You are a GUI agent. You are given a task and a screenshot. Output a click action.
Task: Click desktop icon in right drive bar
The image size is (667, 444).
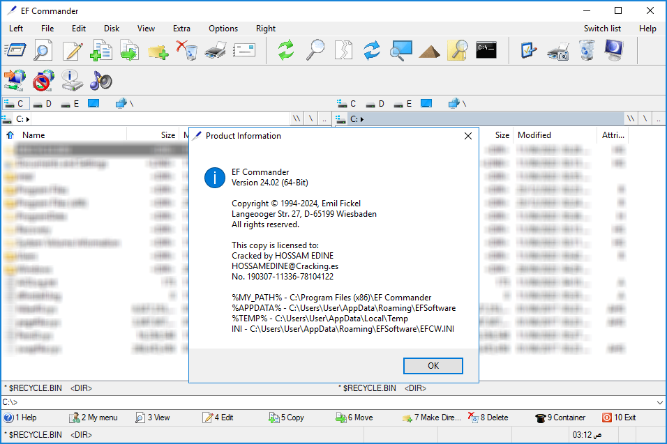tap(426, 104)
